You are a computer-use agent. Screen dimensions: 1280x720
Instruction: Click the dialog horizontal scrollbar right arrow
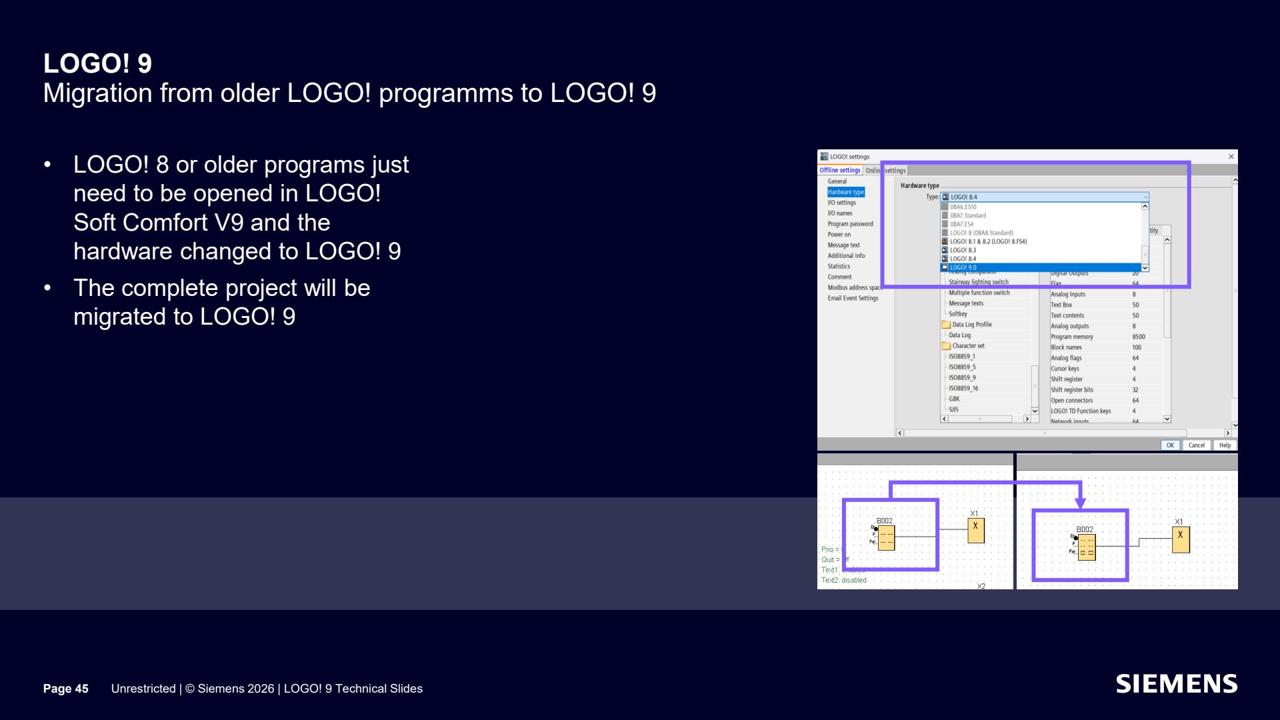[x=1227, y=433]
